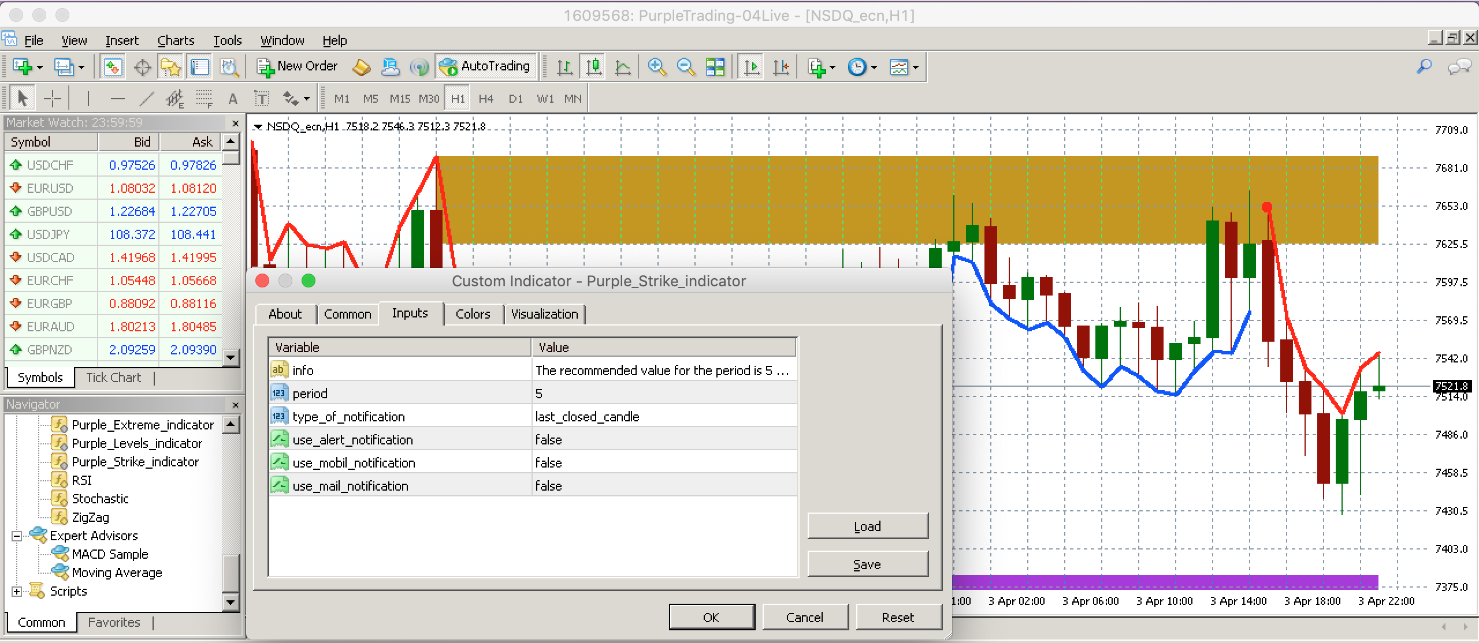Open the chat bubbles icon at top right

coord(1459,67)
